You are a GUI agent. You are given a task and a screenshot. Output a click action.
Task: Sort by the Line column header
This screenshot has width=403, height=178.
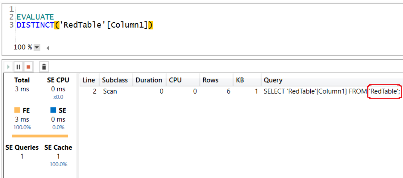tap(89, 80)
